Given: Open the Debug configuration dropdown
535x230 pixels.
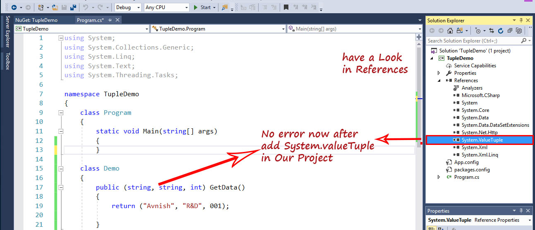Looking at the screenshot, I should (x=138, y=7).
